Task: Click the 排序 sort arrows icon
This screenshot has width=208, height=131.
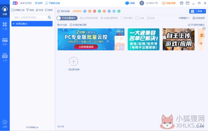Action: [37, 10]
